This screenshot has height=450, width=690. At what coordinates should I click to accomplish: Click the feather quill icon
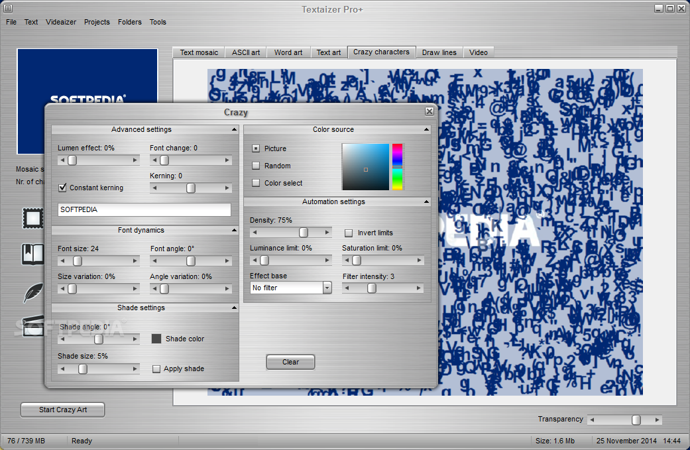tap(34, 292)
